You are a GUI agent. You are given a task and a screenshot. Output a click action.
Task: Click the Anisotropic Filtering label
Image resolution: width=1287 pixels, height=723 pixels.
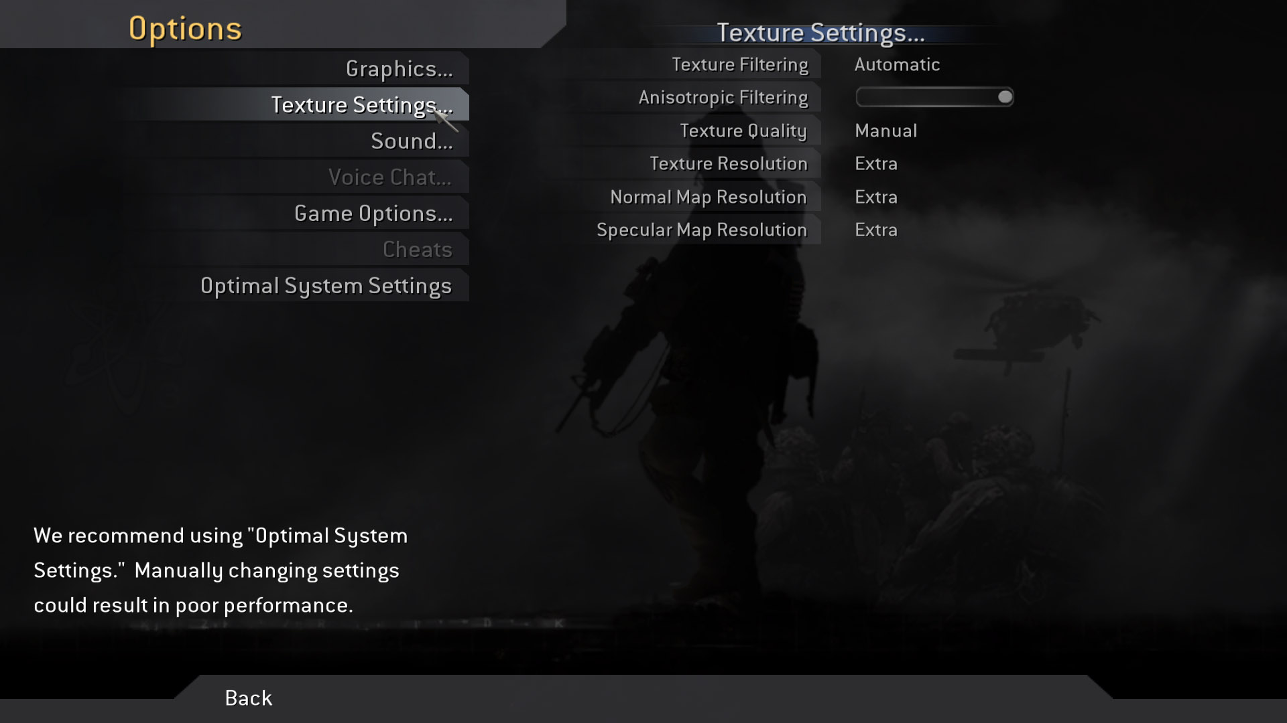pos(723,98)
